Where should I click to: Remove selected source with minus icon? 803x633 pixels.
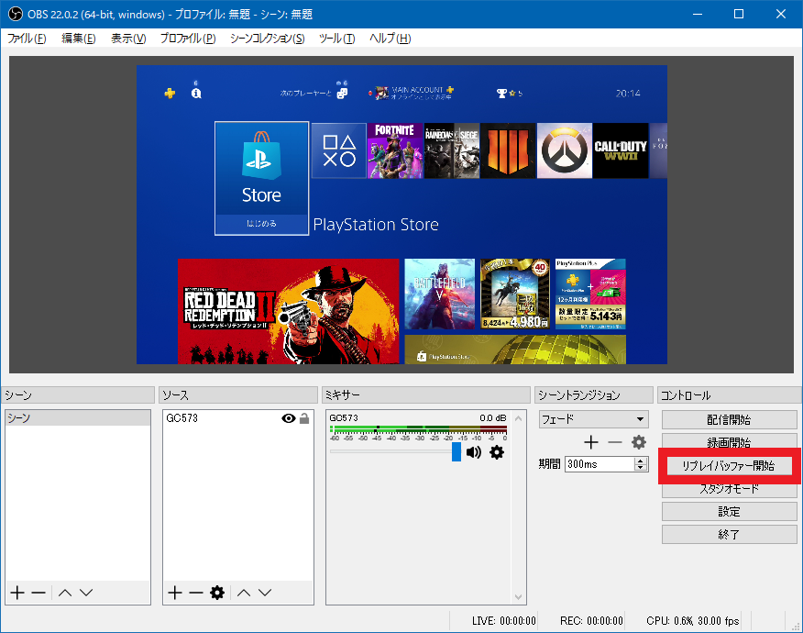point(195,593)
